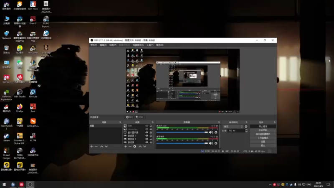Viewport: 334px width, 188px height.
Task: Open the Dread Hunger desktop shortcut
Action: [x=6, y=153]
